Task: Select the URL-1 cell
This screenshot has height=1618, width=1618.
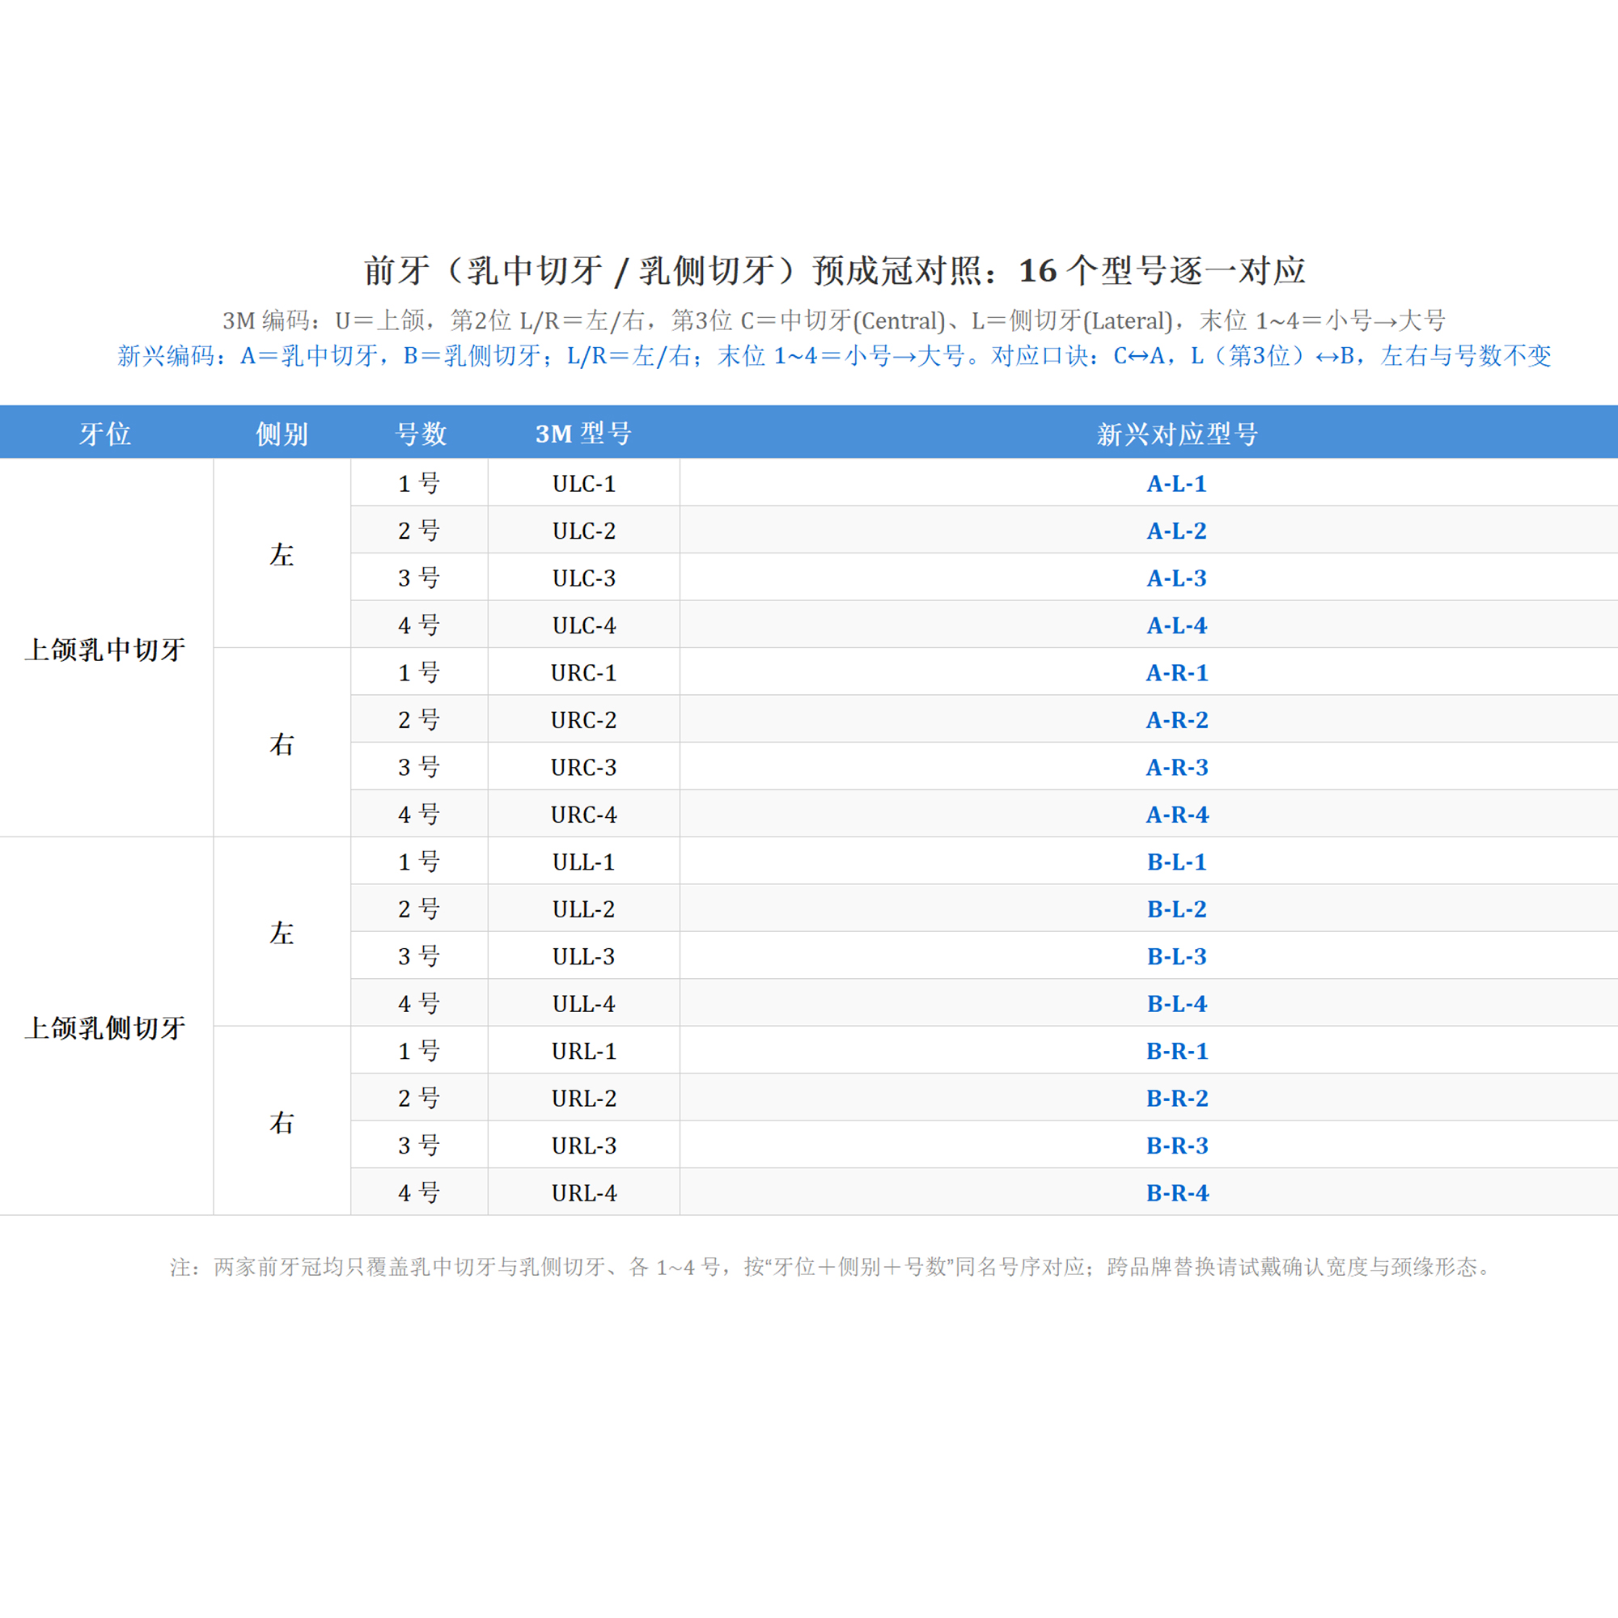Action: [584, 1051]
